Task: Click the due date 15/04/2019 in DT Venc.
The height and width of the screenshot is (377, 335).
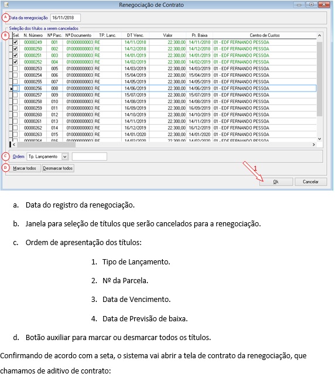Action: pyautogui.click(x=135, y=75)
